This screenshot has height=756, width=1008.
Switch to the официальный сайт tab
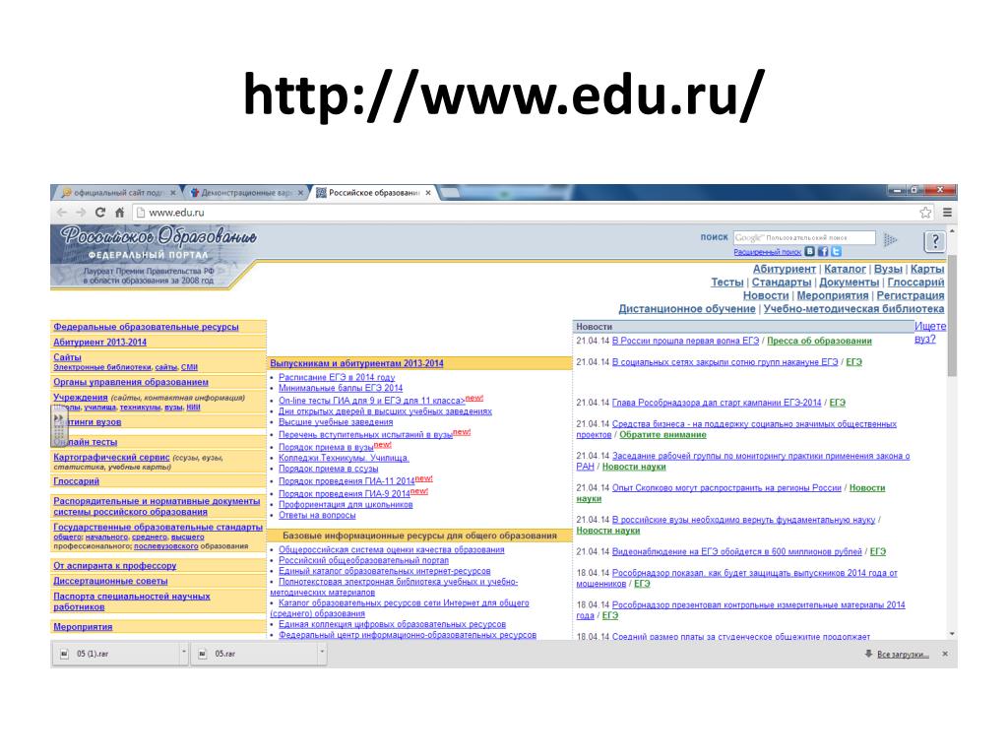(117, 192)
